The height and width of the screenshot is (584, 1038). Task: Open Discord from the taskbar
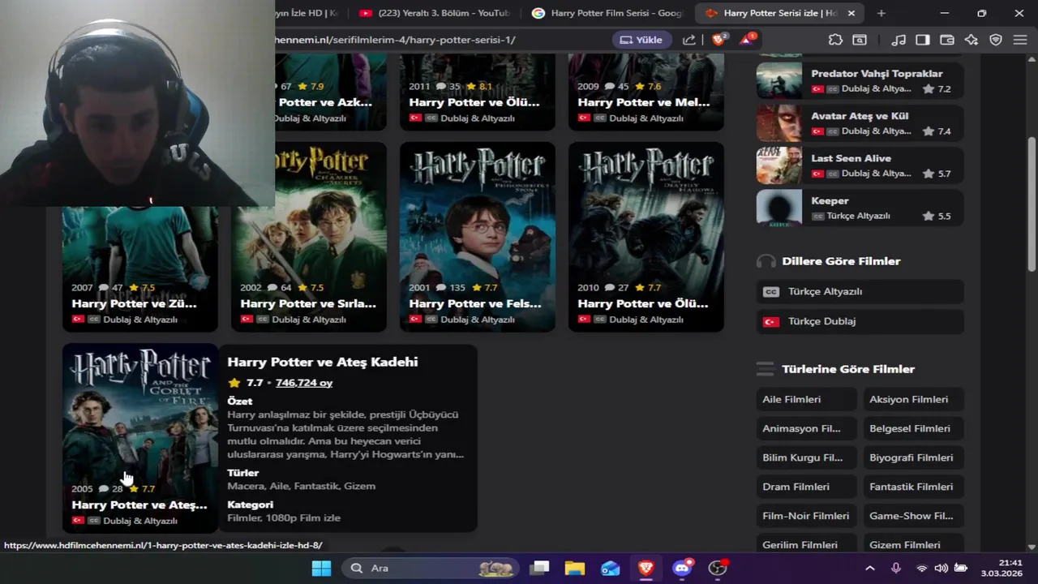tap(682, 568)
